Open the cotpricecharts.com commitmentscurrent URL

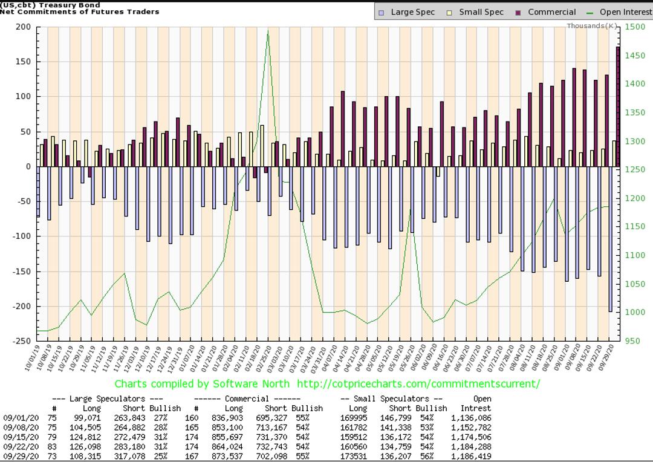[416, 384]
